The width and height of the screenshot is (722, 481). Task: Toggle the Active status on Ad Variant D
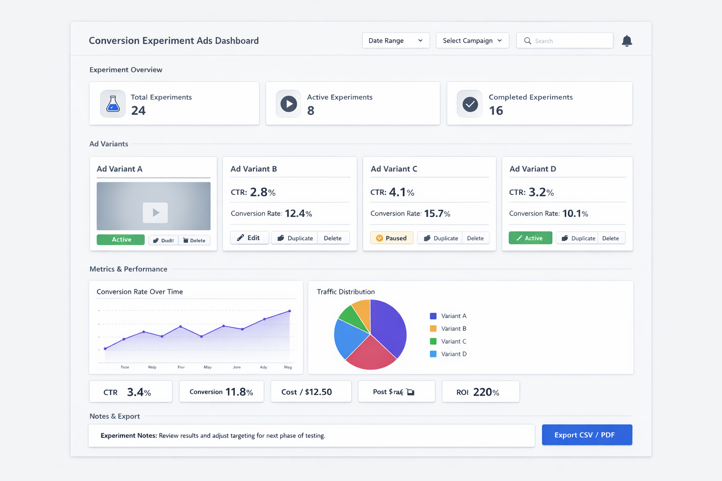[x=530, y=238]
